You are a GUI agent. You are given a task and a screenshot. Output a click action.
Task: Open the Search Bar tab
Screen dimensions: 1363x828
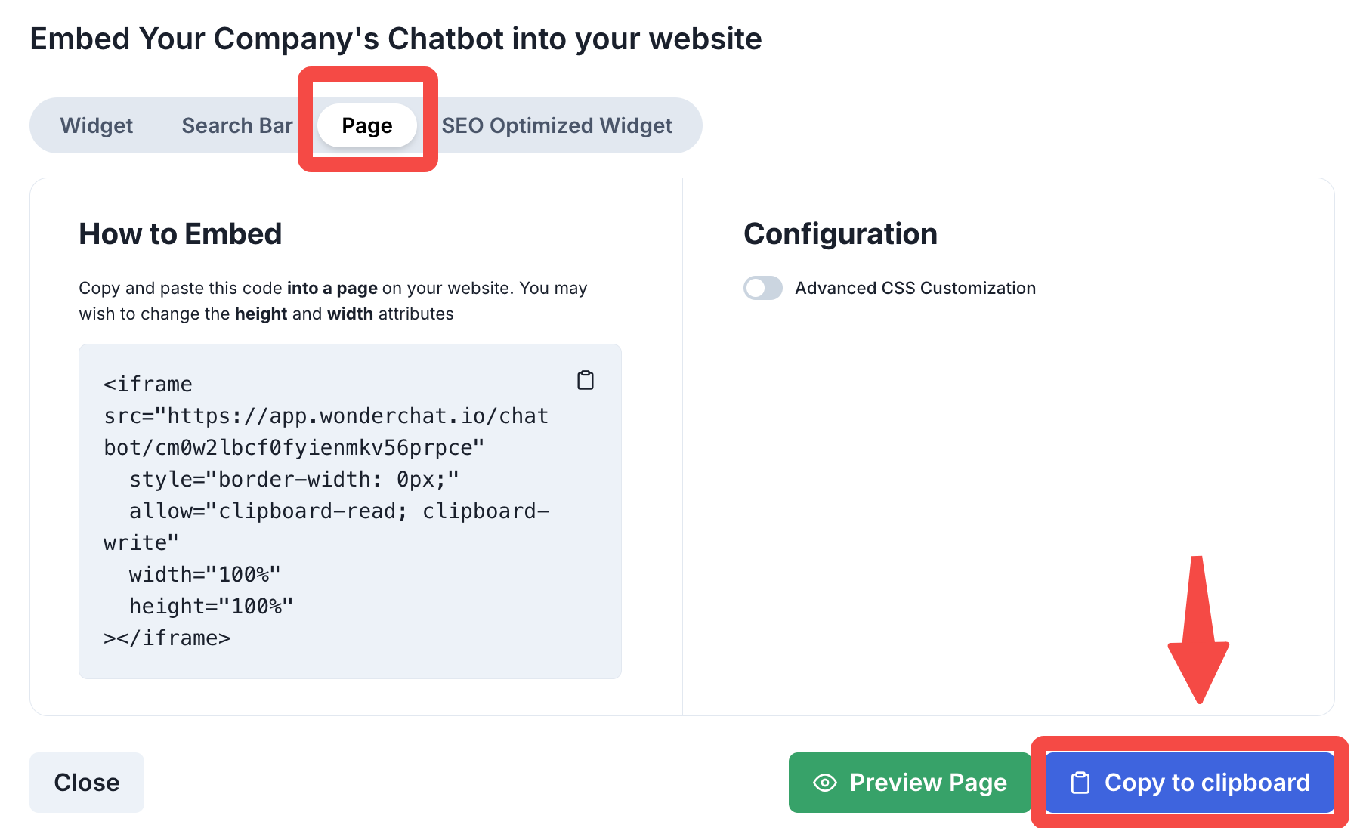(x=236, y=125)
